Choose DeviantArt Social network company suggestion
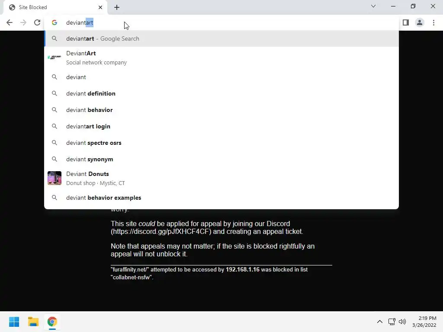 (x=221, y=58)
